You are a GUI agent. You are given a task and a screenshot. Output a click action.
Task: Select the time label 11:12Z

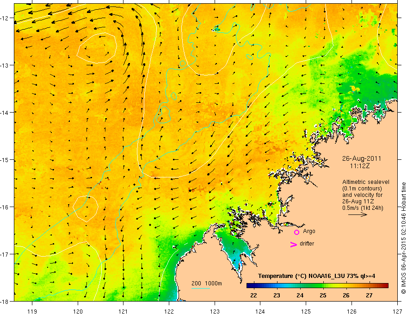(359, 166)
